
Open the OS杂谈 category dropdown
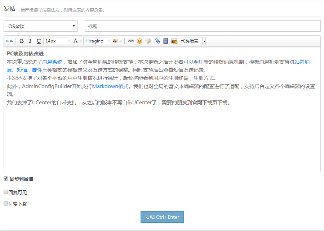click(x=40, y=26)
